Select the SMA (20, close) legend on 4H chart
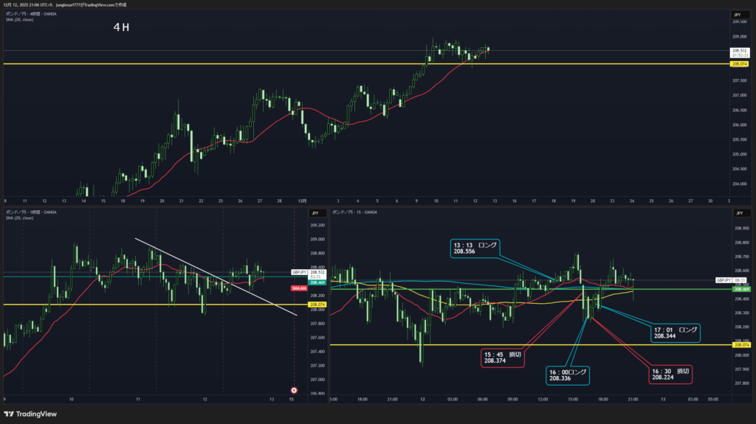 click(20, 20)
